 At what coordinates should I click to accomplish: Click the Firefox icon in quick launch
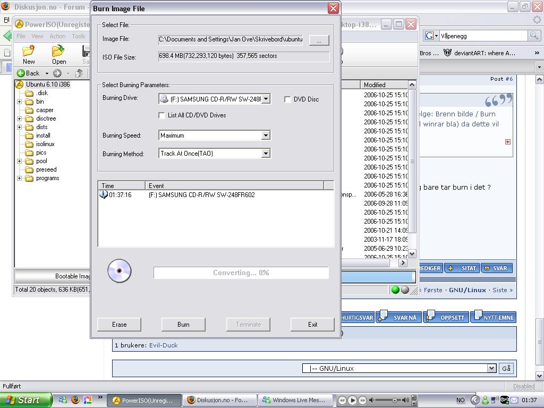click(75, 400)
